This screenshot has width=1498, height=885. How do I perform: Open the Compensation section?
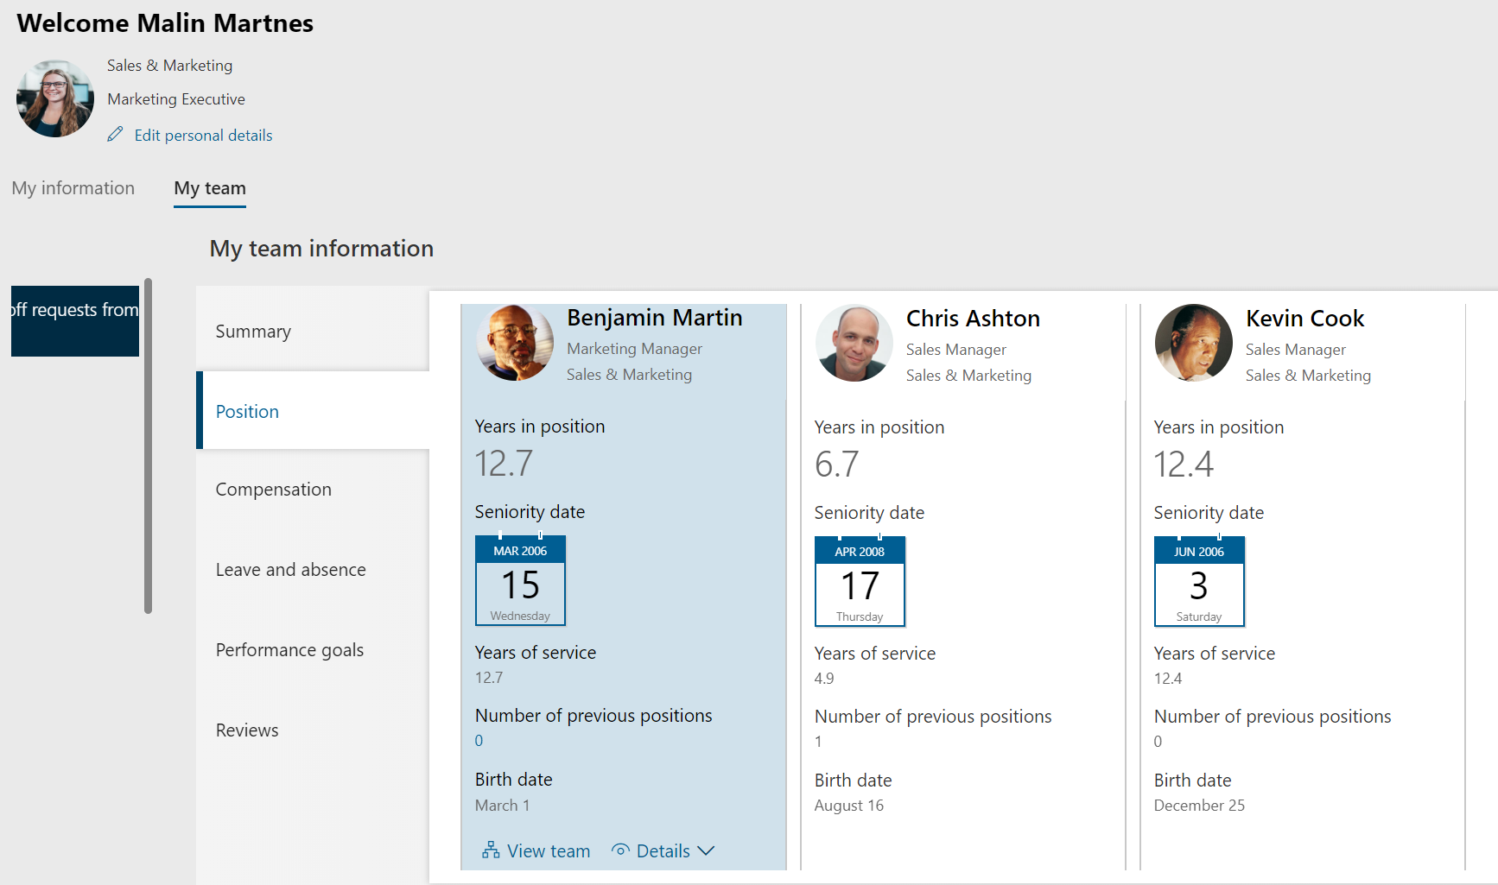tap(273, 490)
